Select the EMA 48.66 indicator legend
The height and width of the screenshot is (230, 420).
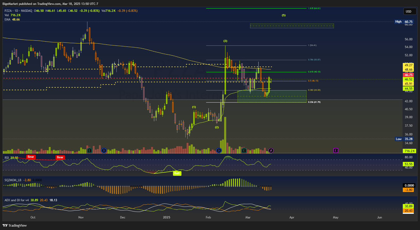point(12,20)
